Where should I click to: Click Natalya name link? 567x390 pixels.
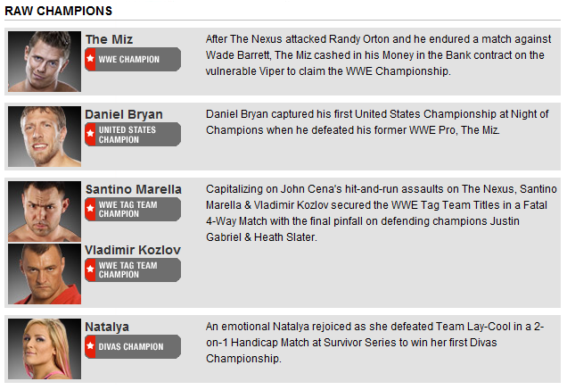pos(107,327)
